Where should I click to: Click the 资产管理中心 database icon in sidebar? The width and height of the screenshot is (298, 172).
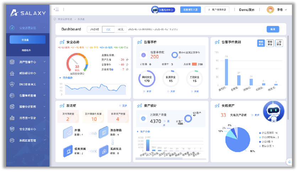[12, 62]
